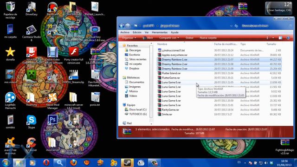Click the Windows Start button

pyautogui.click(x=5, y=163)
